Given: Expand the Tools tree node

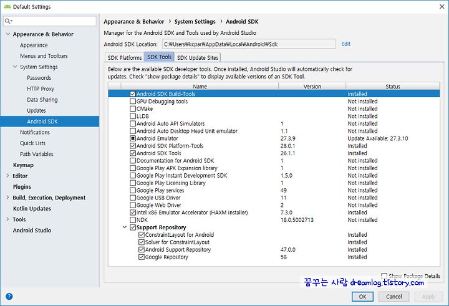Looking at the screenshot, I should tap(7, 219).
